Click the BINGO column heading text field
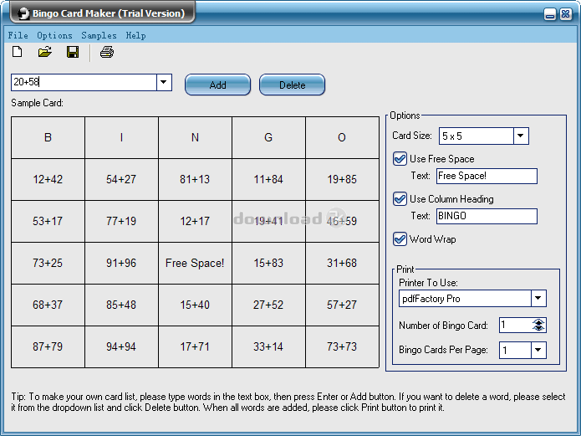The image size is (581, 436). [x=486, y=217]
